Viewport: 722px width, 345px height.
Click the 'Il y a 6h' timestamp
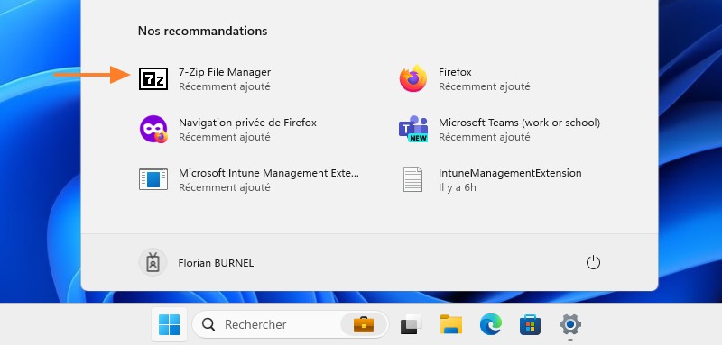pyautogui.click(x=458, y=187)
